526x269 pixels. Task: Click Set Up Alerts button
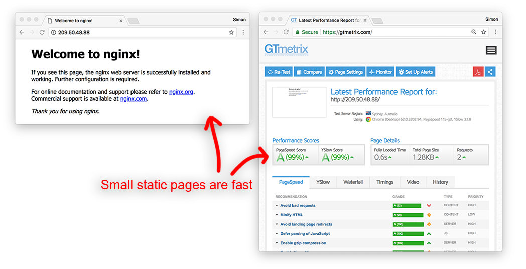(x=415, y=72)
